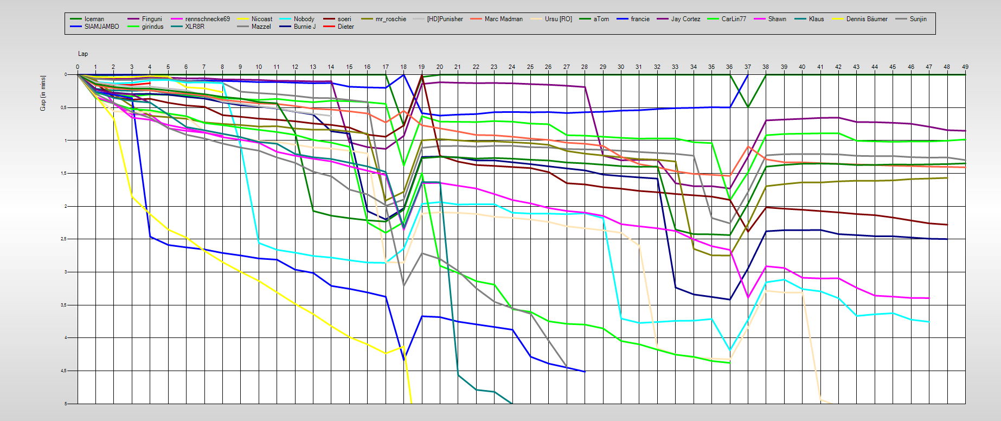Click the cyan Nobody color swatch
This screenshot has width=1001, height=421.
pyautogui.click(x=285, y=19)
